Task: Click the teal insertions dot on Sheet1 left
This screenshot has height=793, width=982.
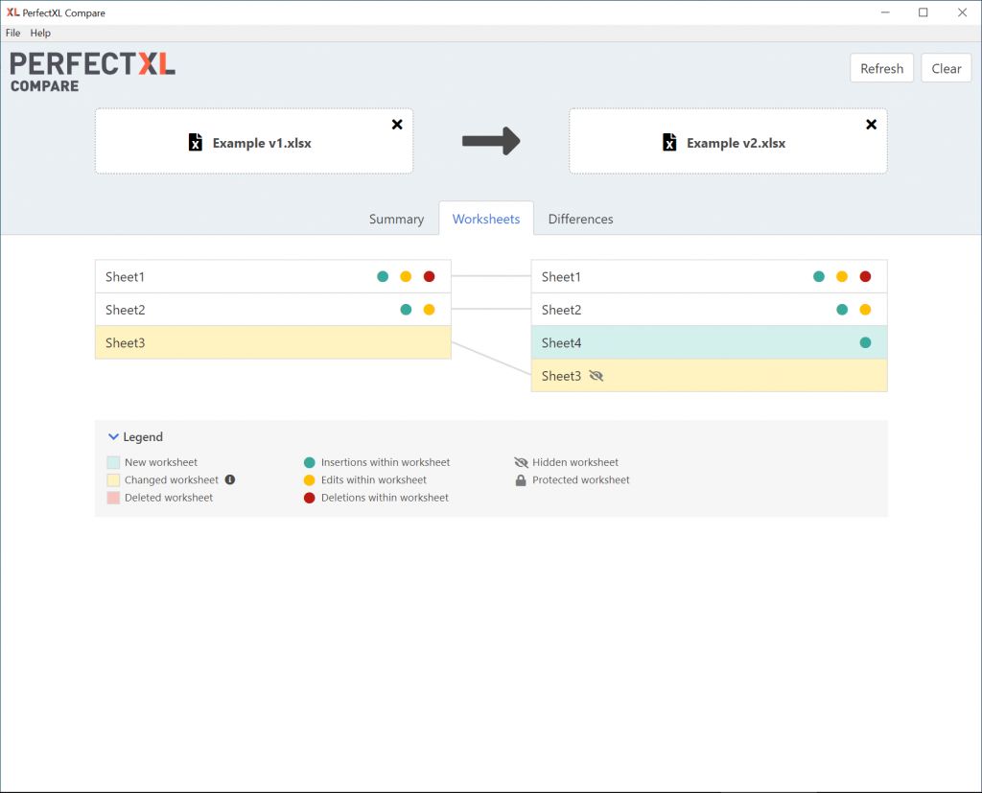Action: (382, 276)
